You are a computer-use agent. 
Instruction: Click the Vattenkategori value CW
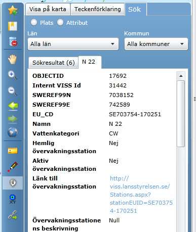[x=113, y=133]
